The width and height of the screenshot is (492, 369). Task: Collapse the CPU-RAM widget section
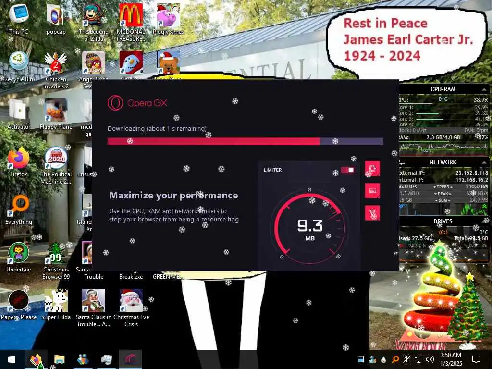tap(483, 89)
